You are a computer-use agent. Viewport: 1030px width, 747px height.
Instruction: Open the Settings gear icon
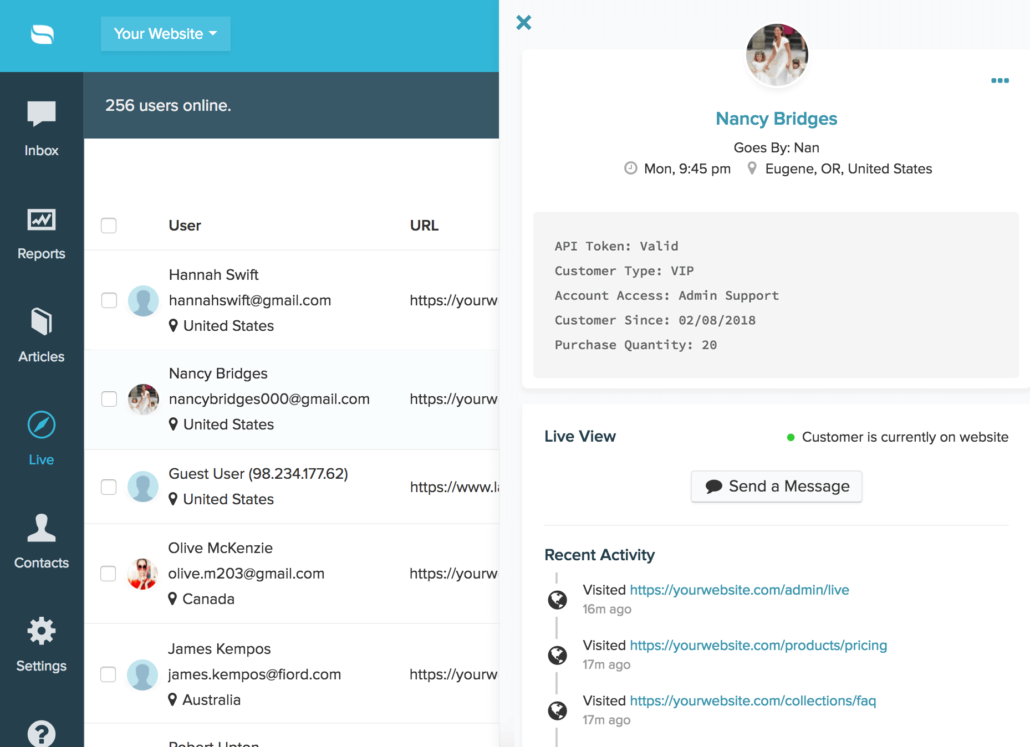pos(42,631)
